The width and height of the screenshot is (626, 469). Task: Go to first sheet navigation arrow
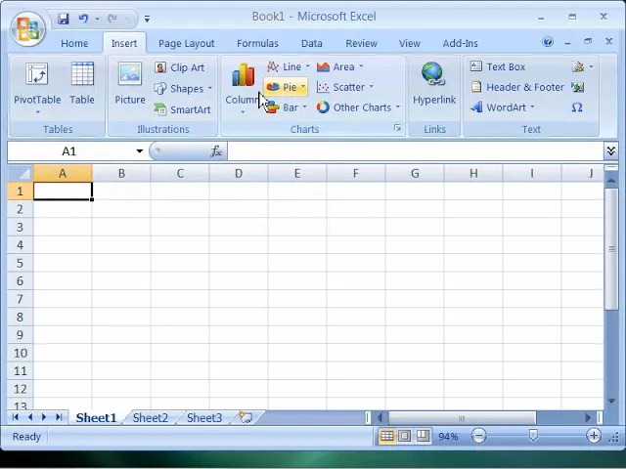click(x=16, y=417)
